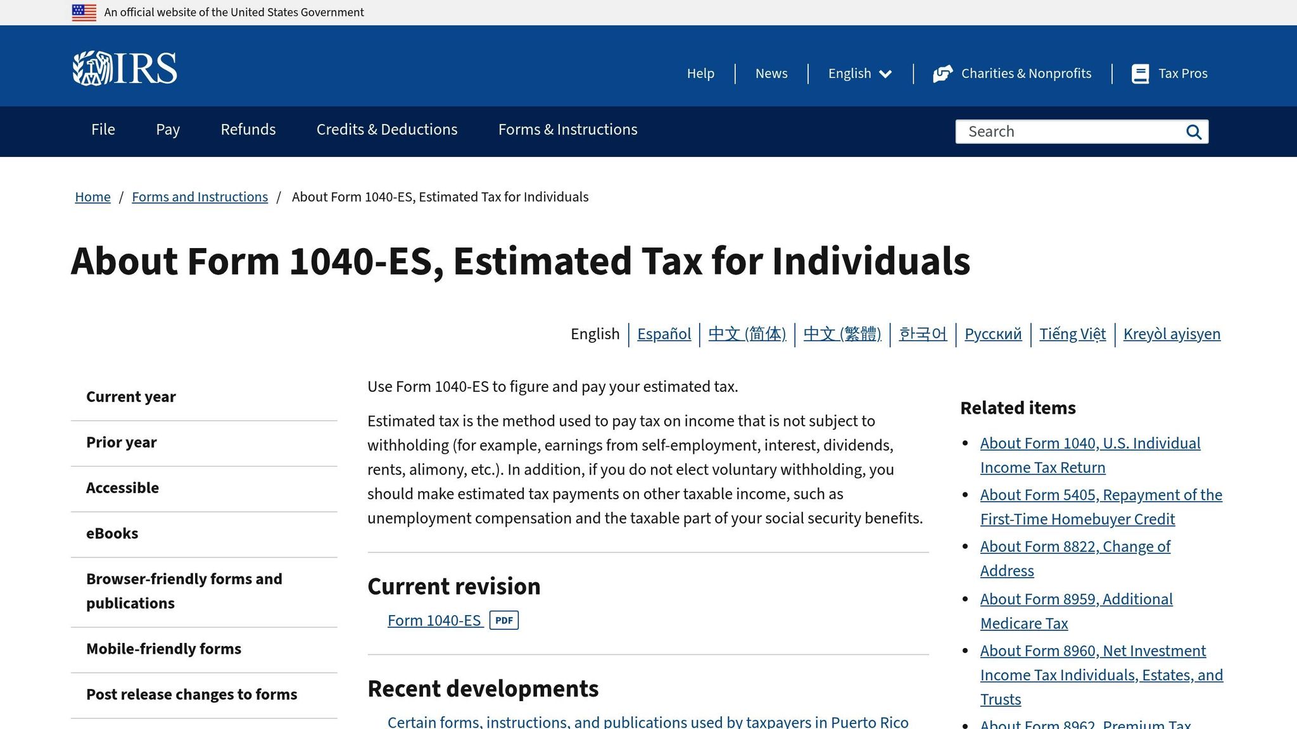Click the Home breadcrumb link
1297x729 pixels.
[x=92, y=197]
